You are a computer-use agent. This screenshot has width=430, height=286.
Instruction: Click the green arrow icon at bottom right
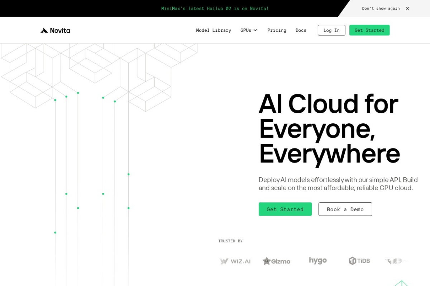click(x=401, y=283)
